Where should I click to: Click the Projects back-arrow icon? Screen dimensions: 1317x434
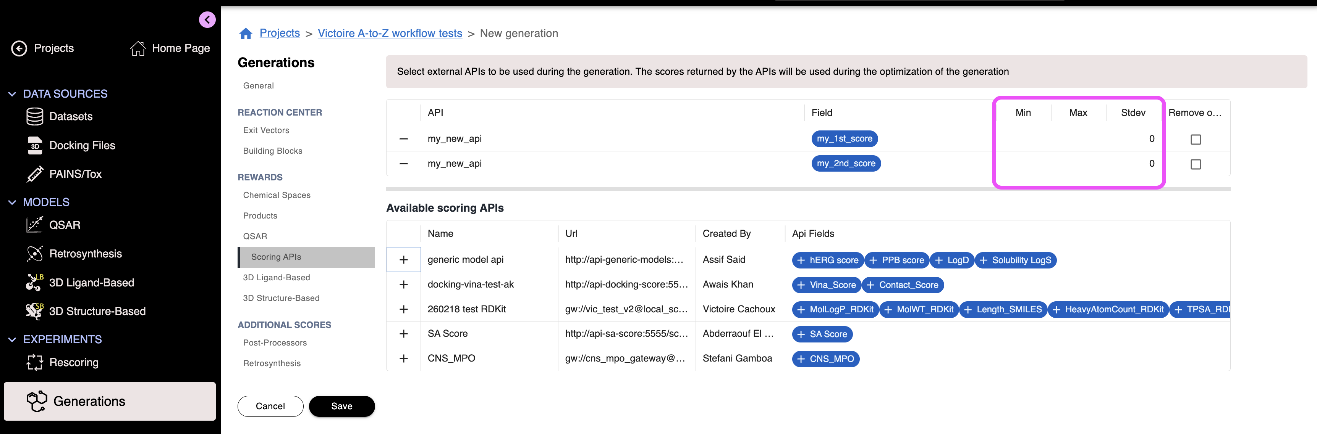pyautogui.click(x=19, y=48)
